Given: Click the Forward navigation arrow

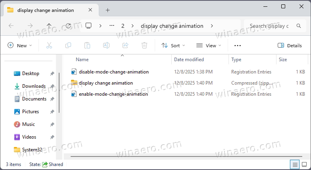Looking at the screenshot, I should [30, 25].
